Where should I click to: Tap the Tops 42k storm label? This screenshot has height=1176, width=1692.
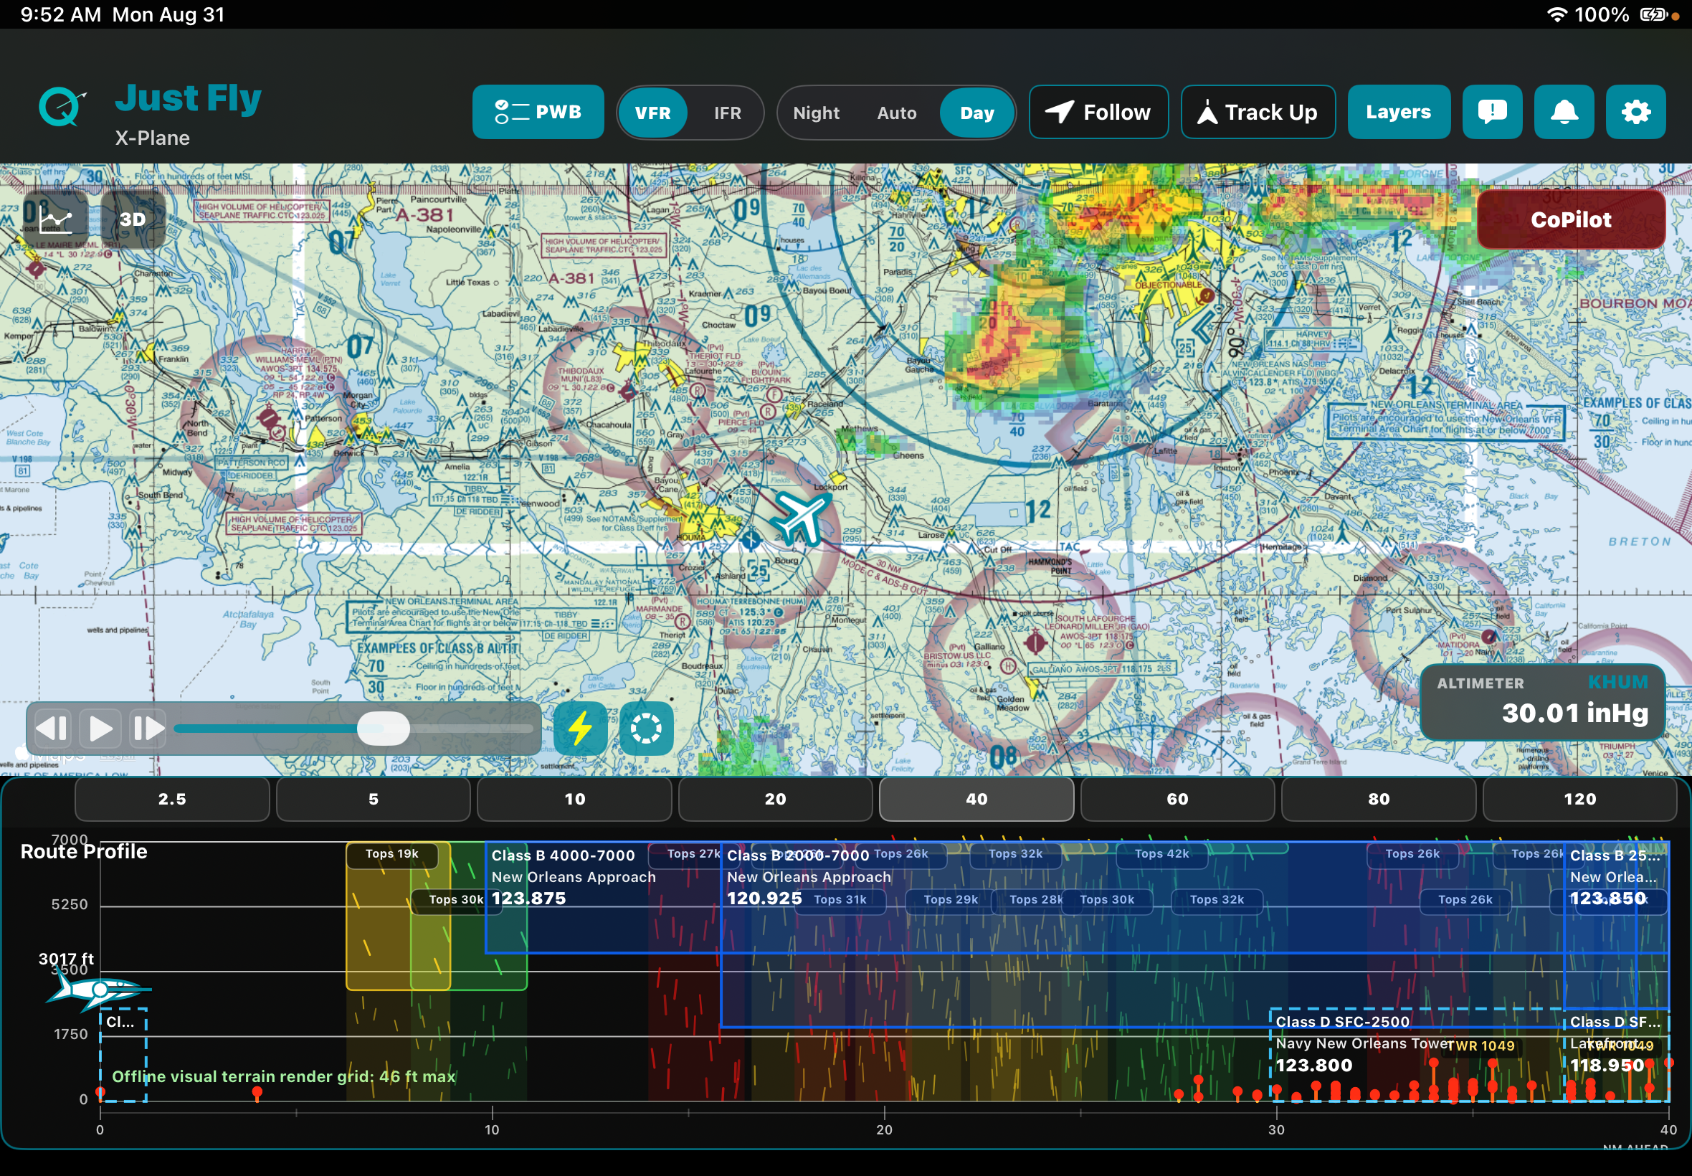click(1161, 853)
